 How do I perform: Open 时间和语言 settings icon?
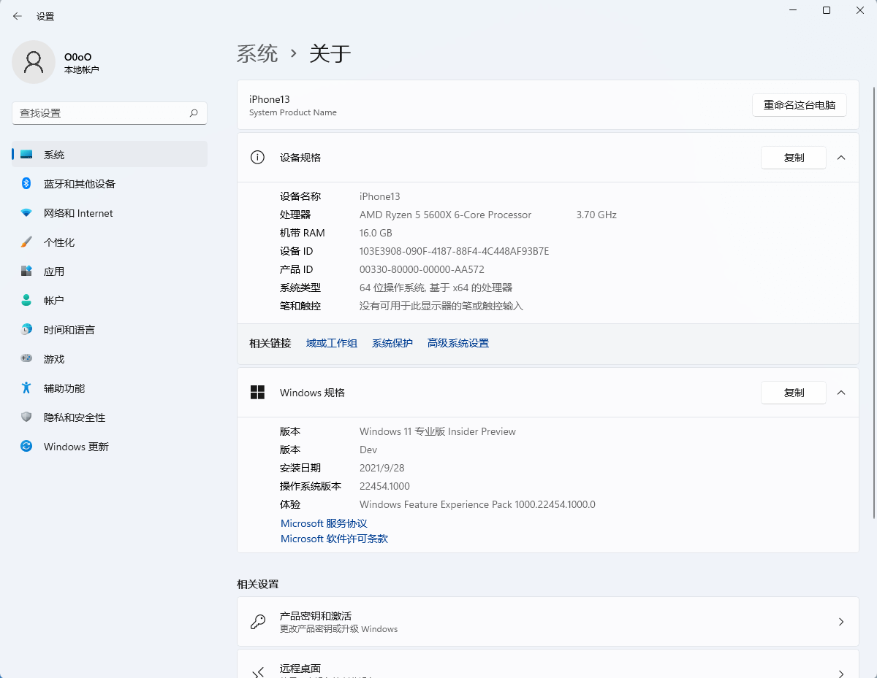pos(28,329)
